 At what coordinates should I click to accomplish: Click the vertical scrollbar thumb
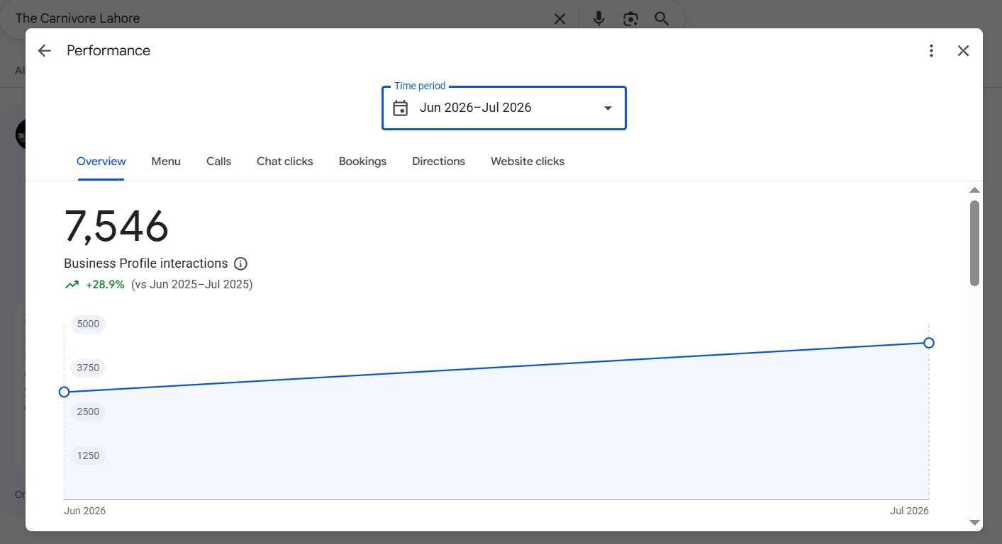(974, 243)
